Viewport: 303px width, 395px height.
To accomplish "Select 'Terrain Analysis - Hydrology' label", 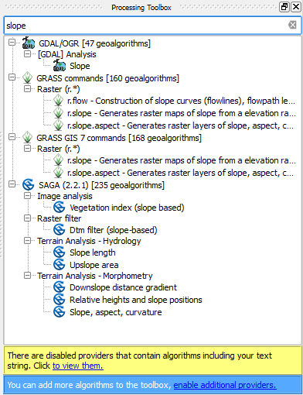I will pyautogui.click(x=89, y=241).
